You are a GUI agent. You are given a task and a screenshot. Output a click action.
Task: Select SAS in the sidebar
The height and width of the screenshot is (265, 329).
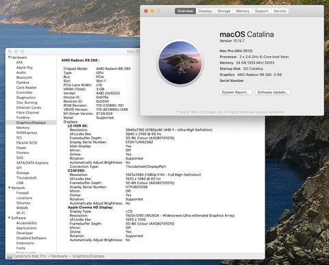pos(20,157)
